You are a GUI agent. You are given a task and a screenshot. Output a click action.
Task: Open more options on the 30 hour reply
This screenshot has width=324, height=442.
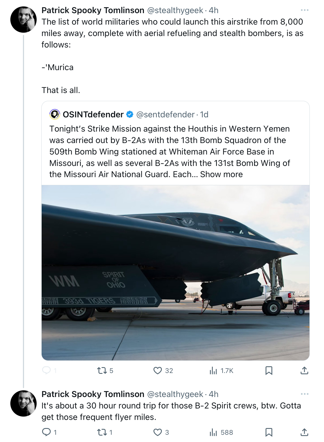304,394
